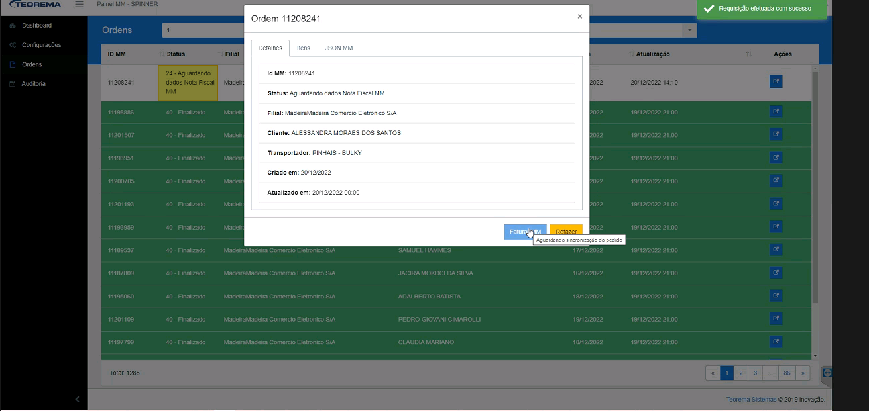Go to pagination page 2

point(741,373)
